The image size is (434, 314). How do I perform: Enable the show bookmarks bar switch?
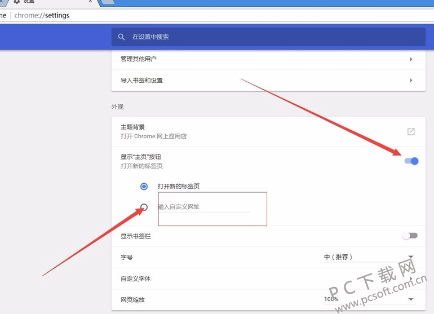click(x=410, y=236)
